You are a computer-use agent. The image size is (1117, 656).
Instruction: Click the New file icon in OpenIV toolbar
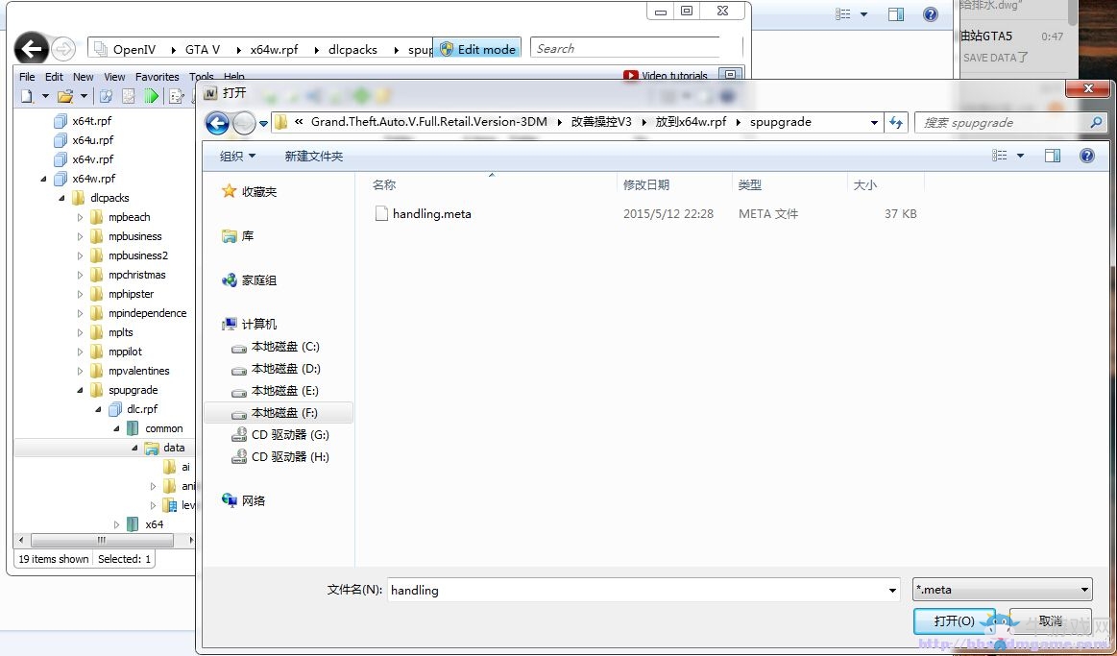pyautogui.click(x=27, y=95)
